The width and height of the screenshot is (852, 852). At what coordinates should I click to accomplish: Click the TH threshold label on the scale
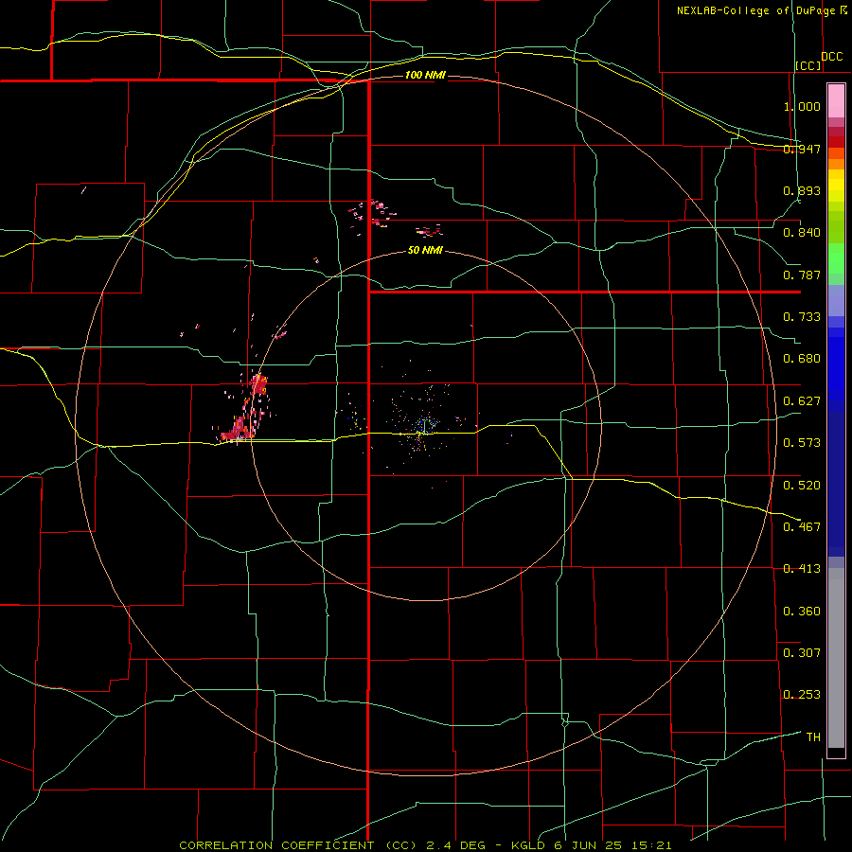pyautogui.click(x=813, y=737)
